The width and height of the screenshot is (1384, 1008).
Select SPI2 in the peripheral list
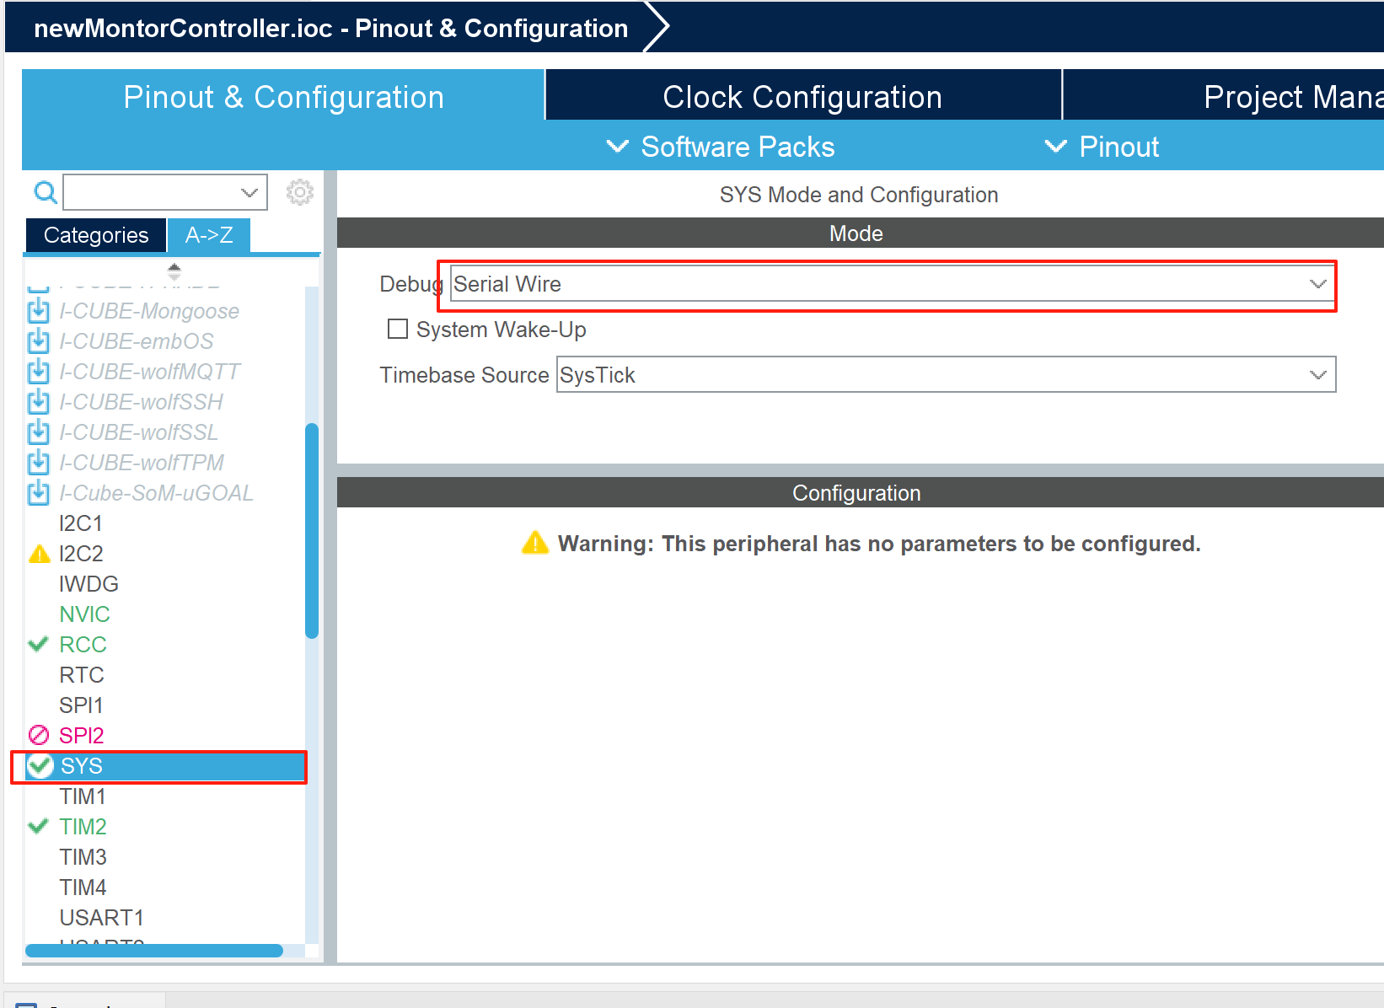pyautogui.click(x=81, y=736)
